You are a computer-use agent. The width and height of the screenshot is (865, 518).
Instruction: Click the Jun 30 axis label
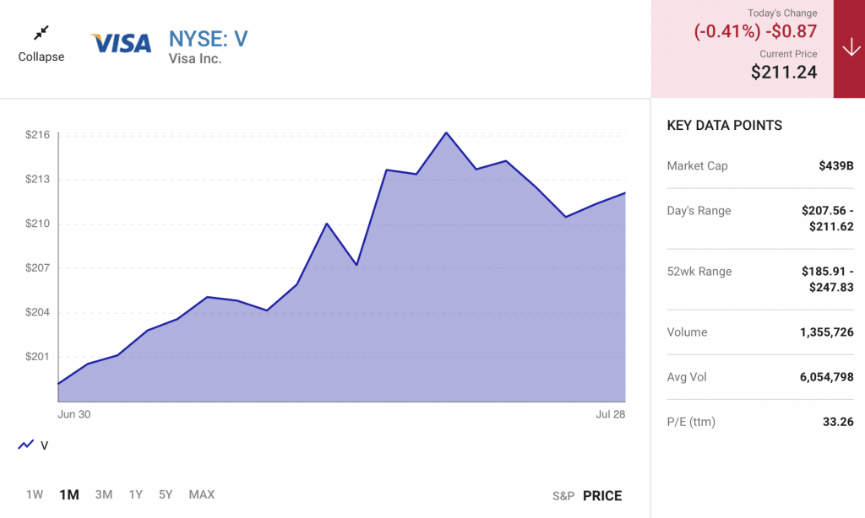pos(74,414)
